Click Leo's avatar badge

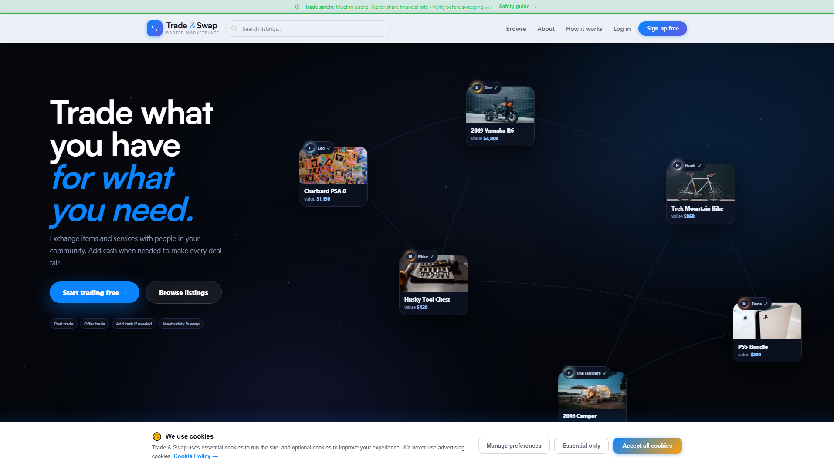tap(310, 148)
